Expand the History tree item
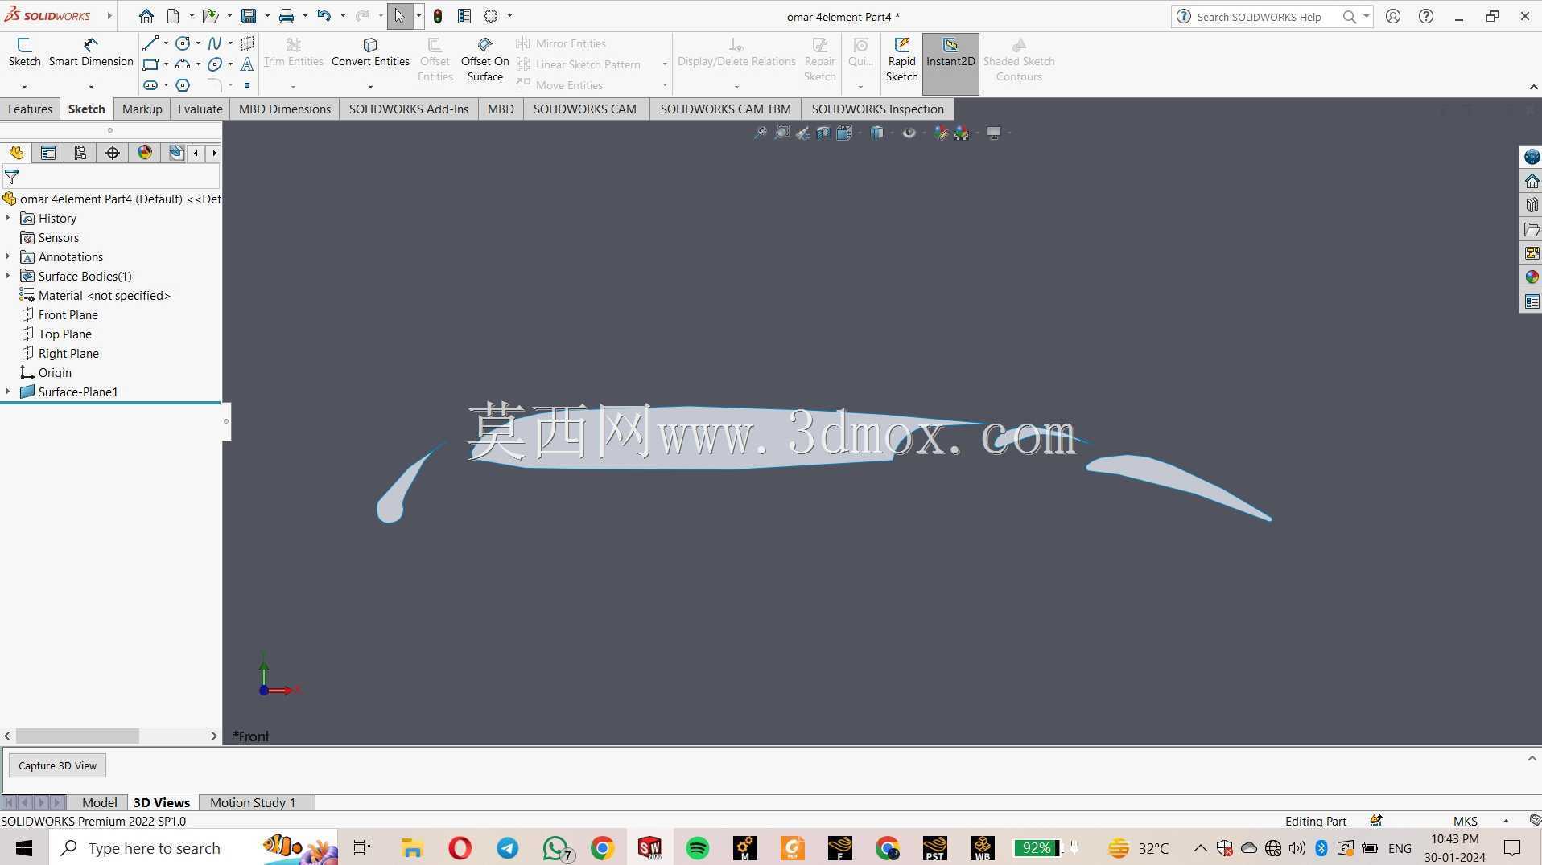 click(8, 218)
